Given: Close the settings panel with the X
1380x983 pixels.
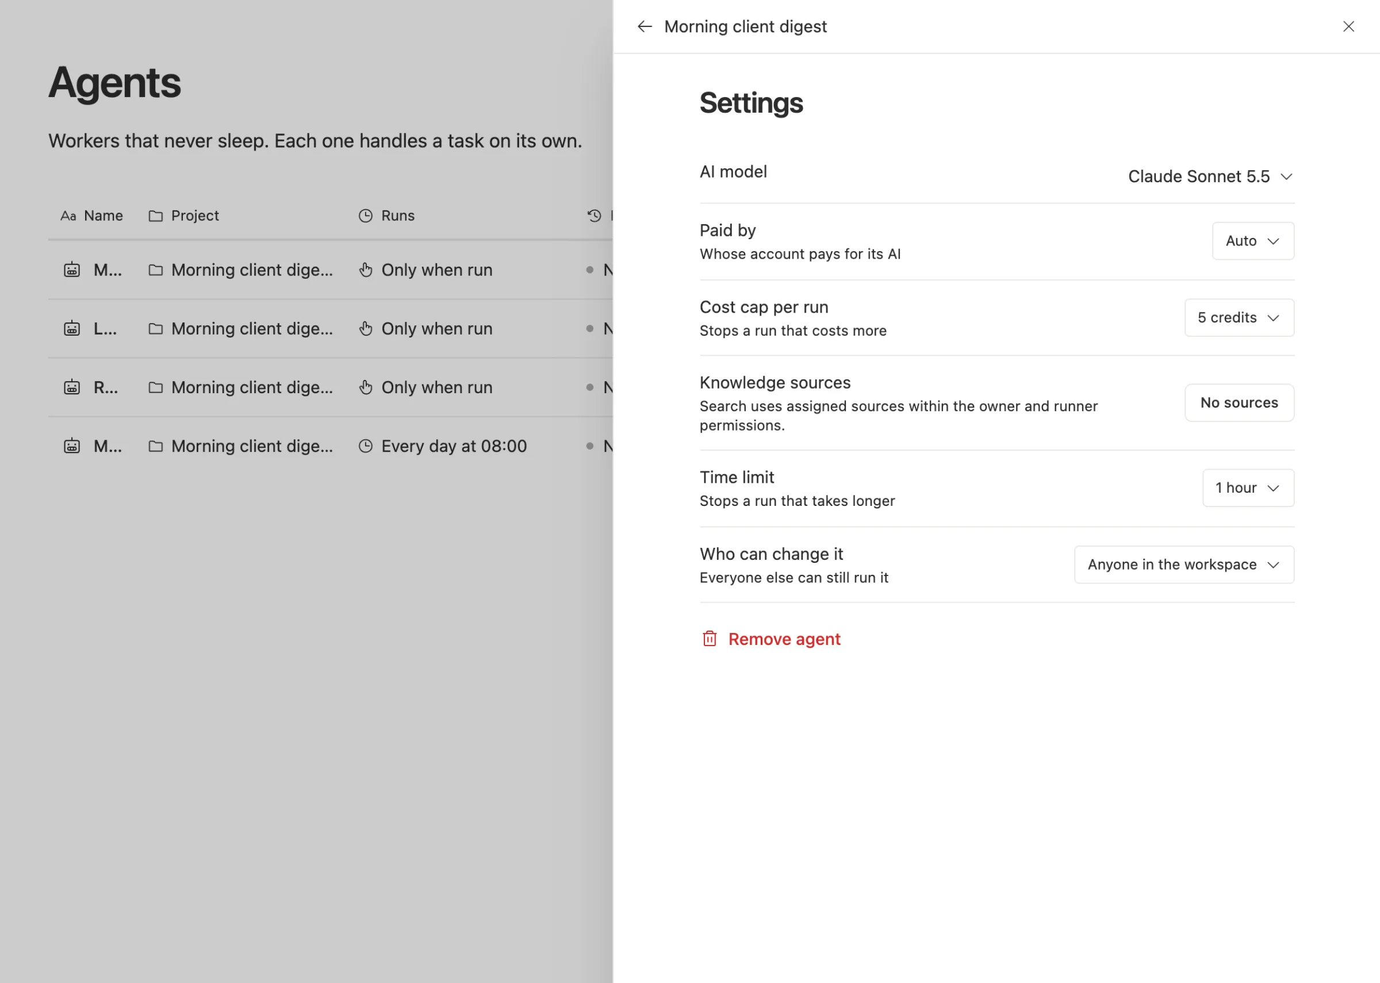Looking at the screenshot, I should click(1348, 26).
